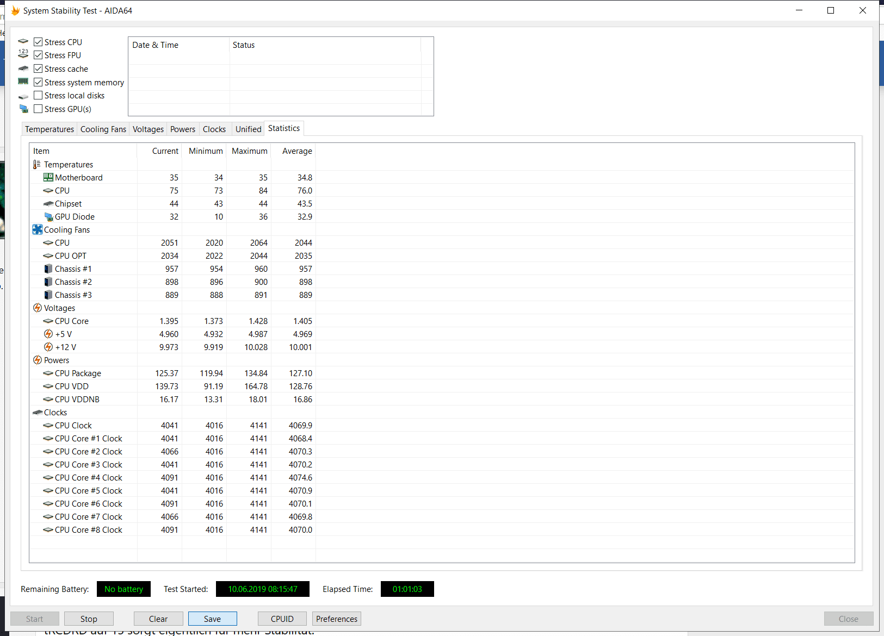Enable the Stress local disks checkbox
The image size is (884, 636).
38,95
